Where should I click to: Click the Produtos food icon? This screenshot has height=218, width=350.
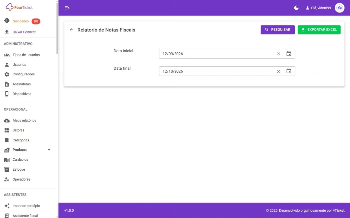[x=7, y=150]
